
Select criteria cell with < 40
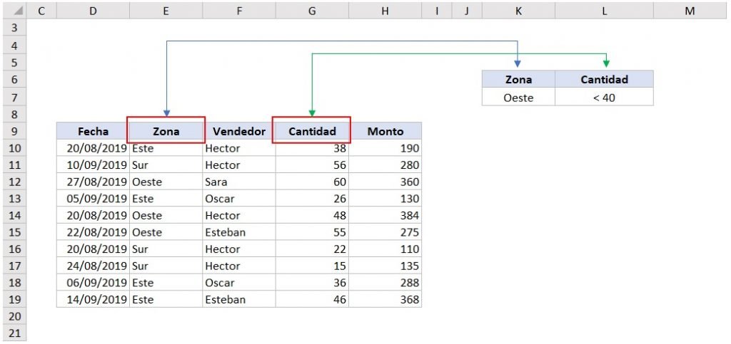point(604,98)
